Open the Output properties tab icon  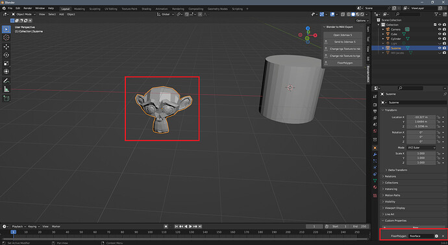click(375, 111)
